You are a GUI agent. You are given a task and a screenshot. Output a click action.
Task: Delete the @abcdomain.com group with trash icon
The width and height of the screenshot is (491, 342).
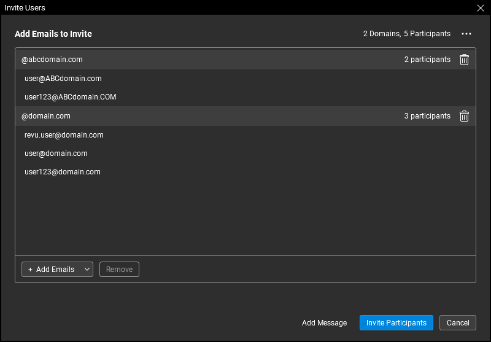tap(464, 60)
